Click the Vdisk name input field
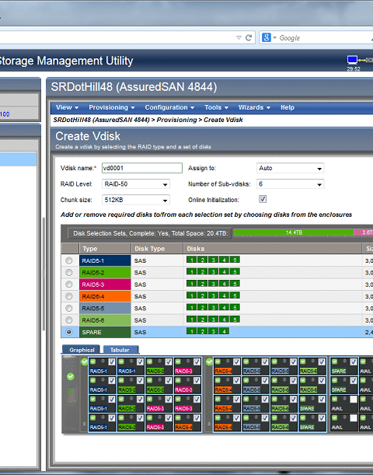The image size is (373, 475). [x=142, y=168]
